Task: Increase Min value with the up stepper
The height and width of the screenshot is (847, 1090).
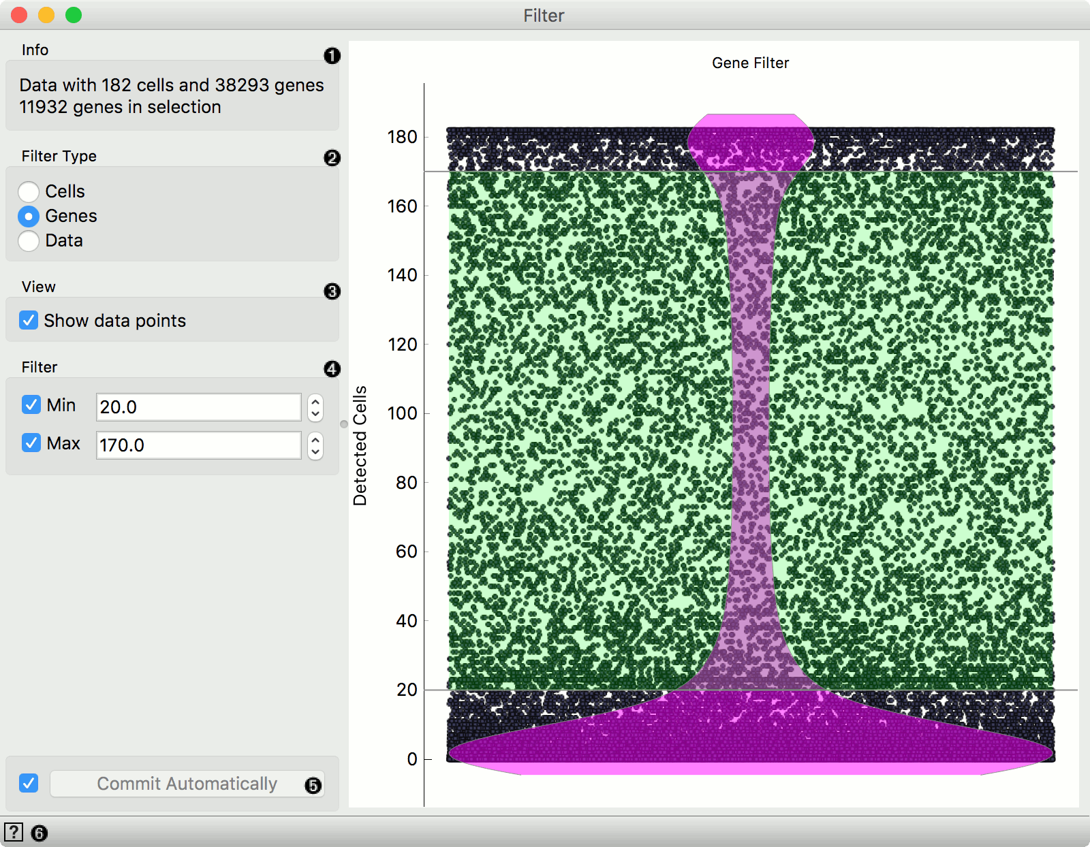Action: pyautogui.click(x=315, y=402)
